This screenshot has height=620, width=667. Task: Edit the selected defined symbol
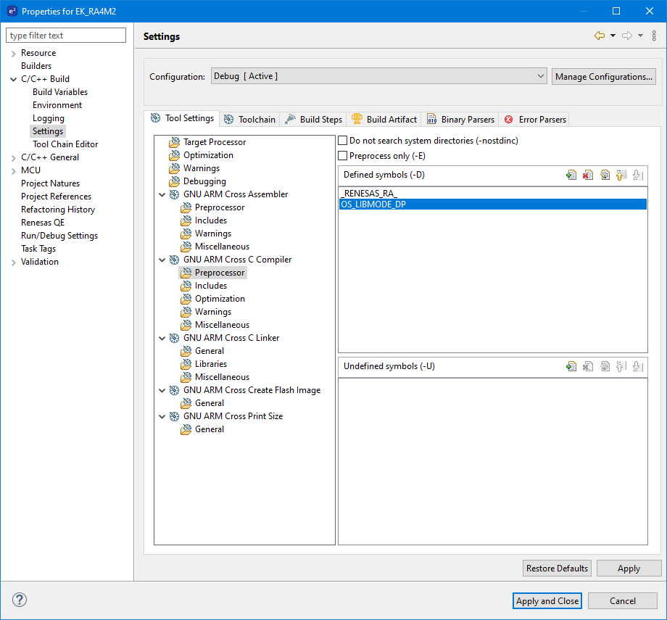point(605,175)
